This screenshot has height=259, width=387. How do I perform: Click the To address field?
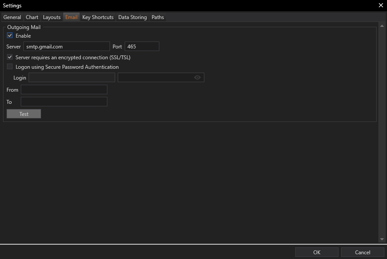click(x=64, y=102)
